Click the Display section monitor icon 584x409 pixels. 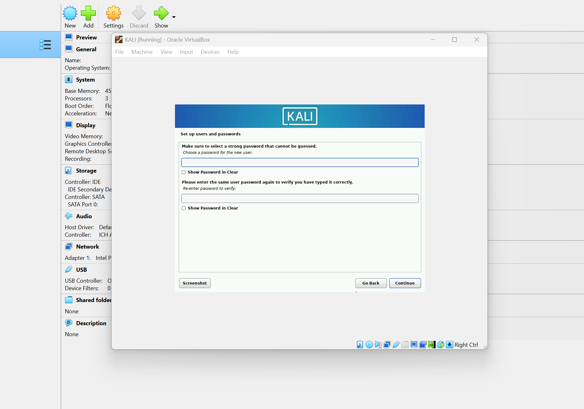click(x=69, y=125)
